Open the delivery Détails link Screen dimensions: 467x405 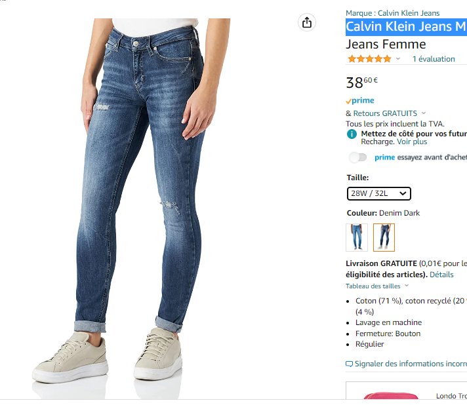(441, 275)
